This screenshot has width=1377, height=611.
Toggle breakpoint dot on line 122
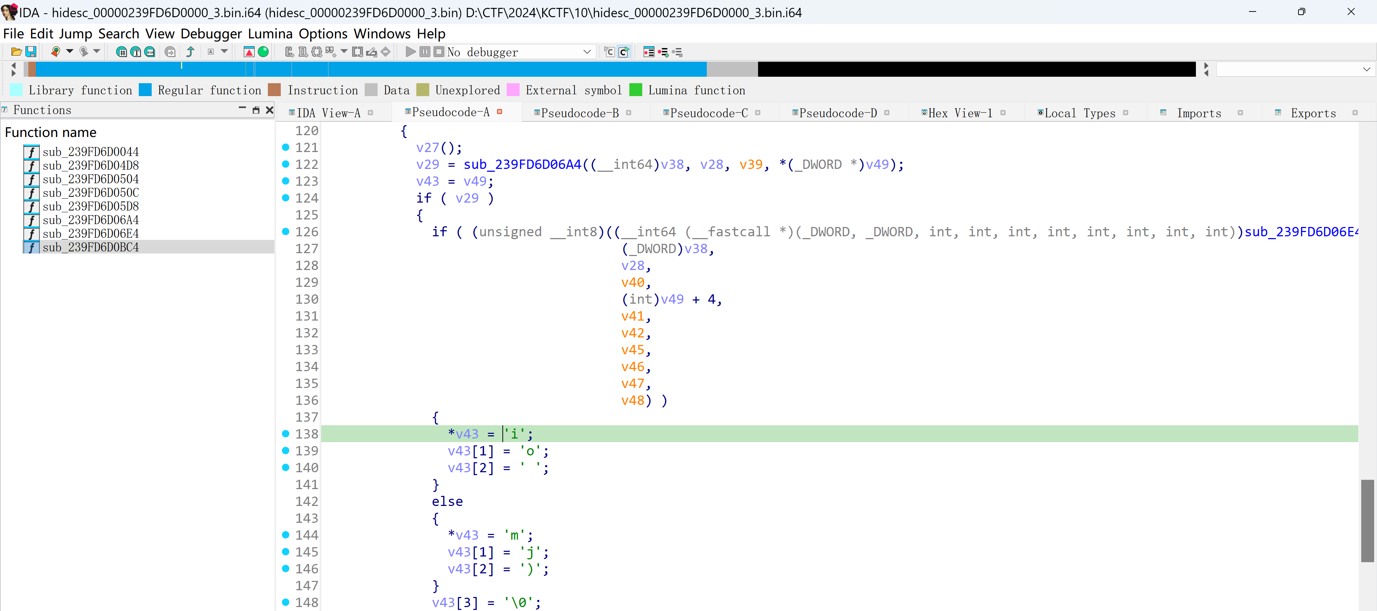[x=285, y=164]
